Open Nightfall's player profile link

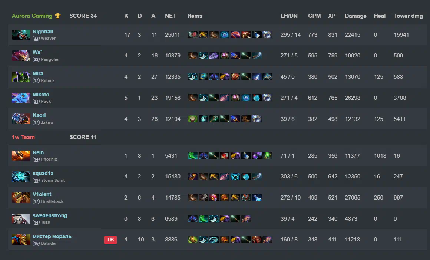(43, 32)
